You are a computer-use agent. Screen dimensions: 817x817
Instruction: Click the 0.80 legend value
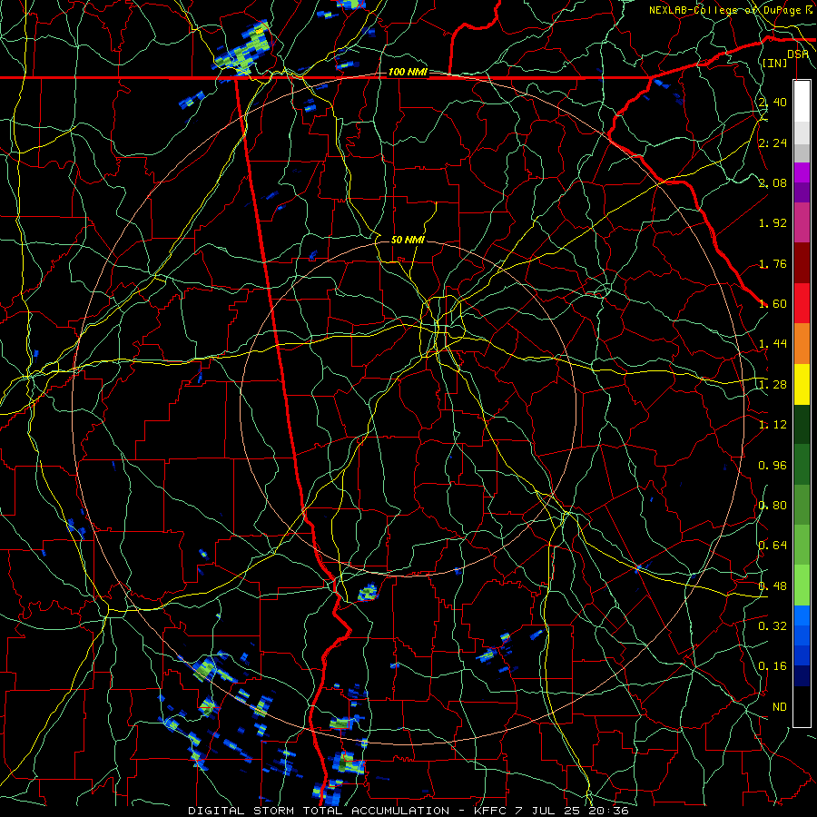click(x=773, y=506)
